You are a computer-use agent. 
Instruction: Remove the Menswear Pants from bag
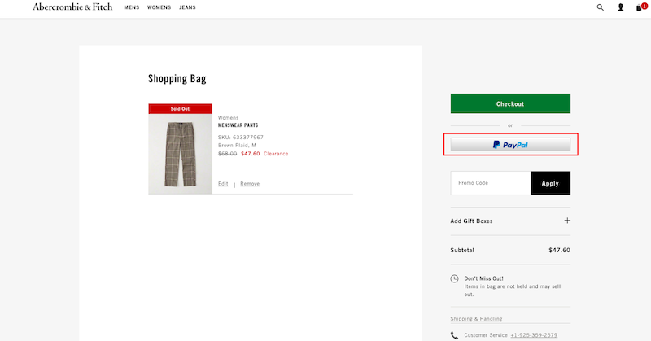coord(250,184)
